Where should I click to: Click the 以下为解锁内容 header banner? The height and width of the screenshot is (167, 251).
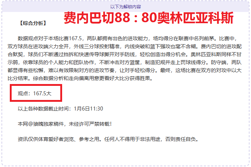126,7
